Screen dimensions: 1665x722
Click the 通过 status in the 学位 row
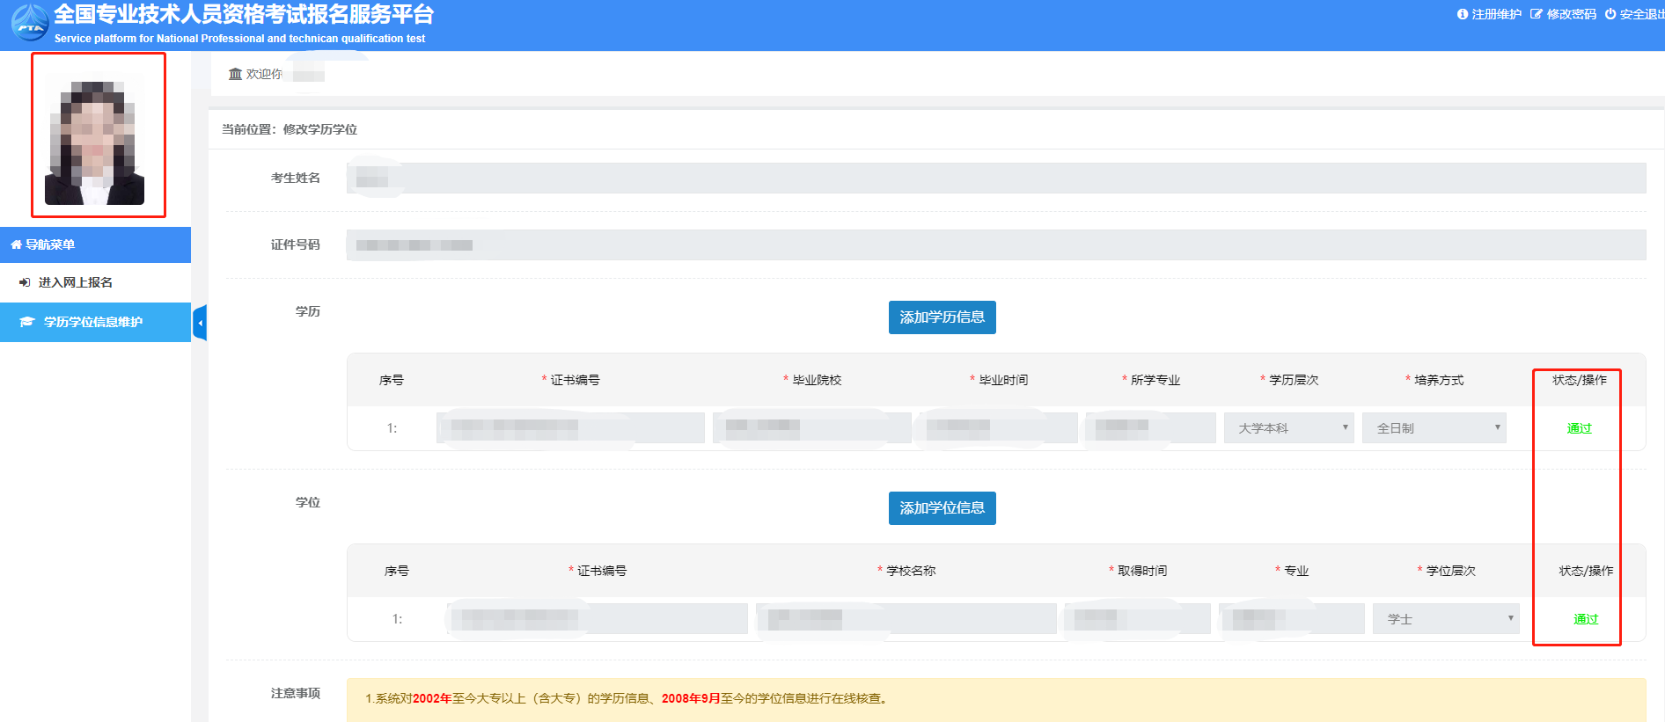[x=1585, y=619]
